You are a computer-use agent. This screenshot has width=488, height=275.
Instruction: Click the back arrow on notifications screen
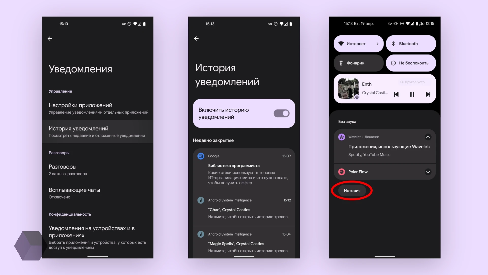tap(50, 38)
